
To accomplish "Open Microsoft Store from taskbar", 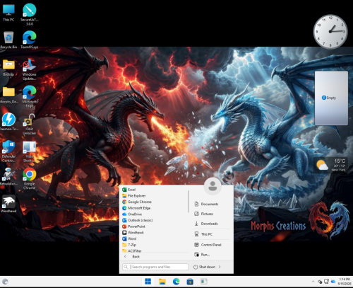I will (190, 282).
